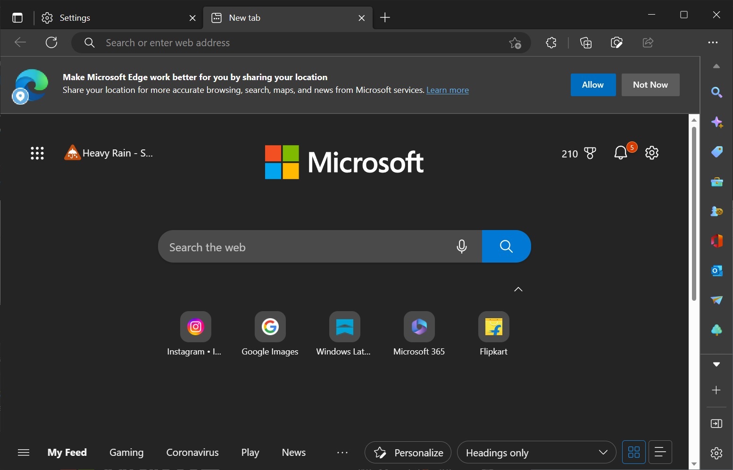This screenshot has width=733, height=470.
Task: Open the Microsoft 365 sidebar app
Action: click(717, 240)
